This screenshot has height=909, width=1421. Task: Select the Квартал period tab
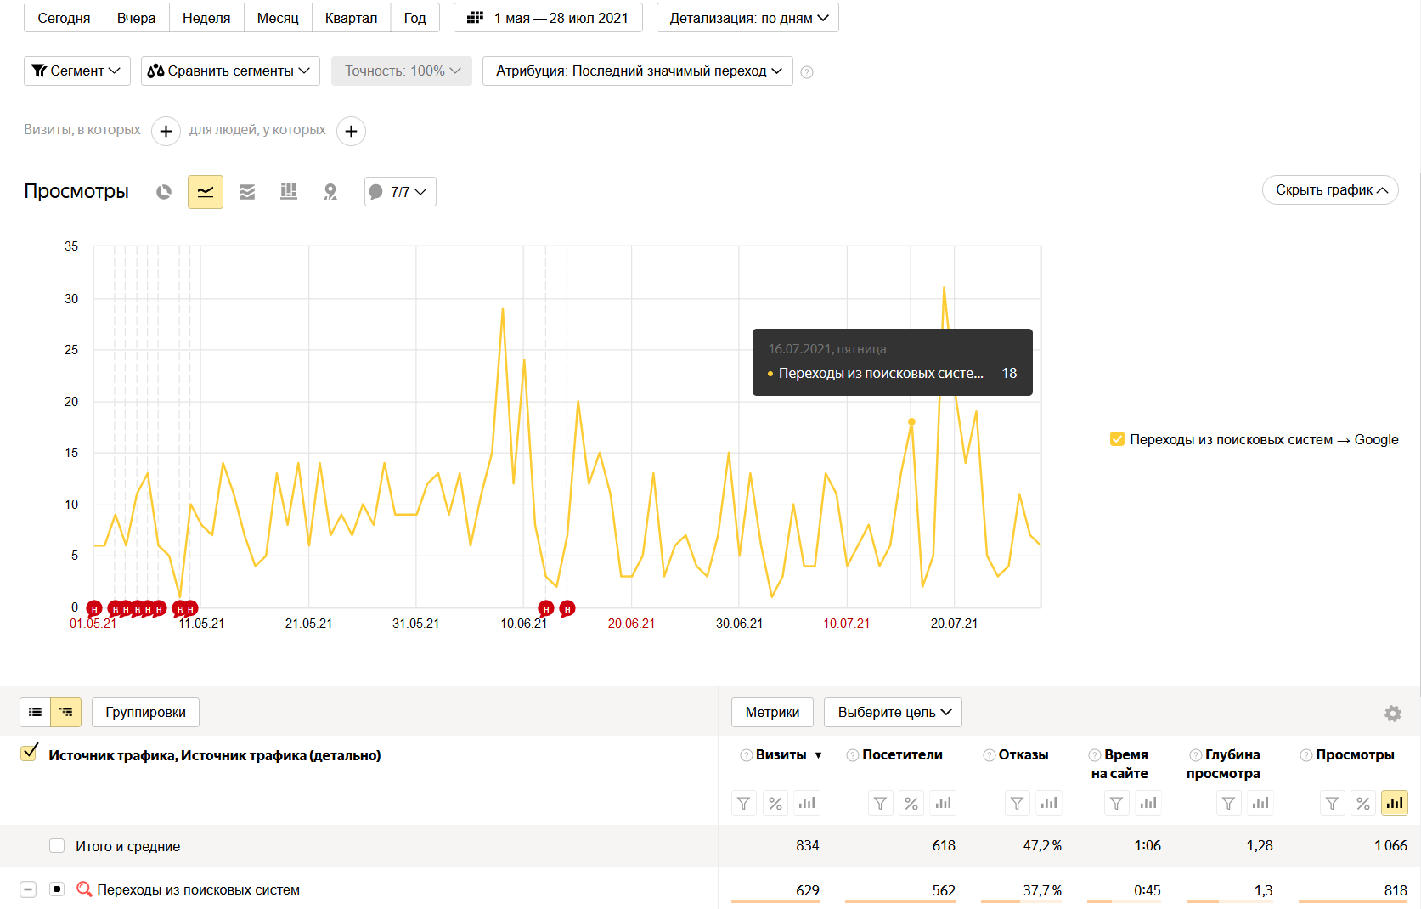coord(351,18)
